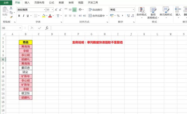Screen dimensions: 187x114
Task: Toggle 合并后居中 merge and center
Action: pos(97,16)
